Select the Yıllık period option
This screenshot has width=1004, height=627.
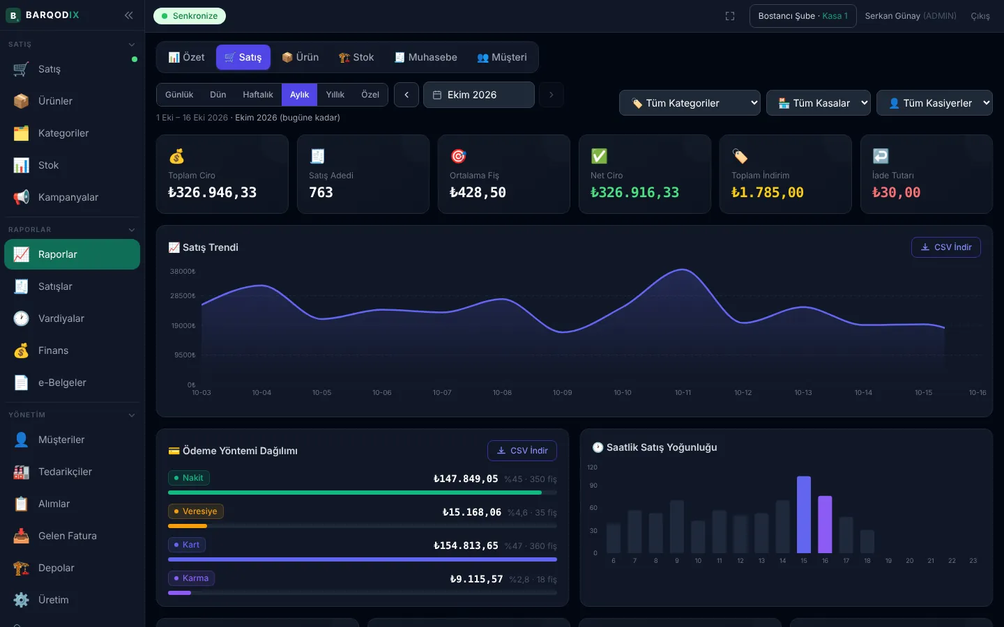[x=335, y=95]
